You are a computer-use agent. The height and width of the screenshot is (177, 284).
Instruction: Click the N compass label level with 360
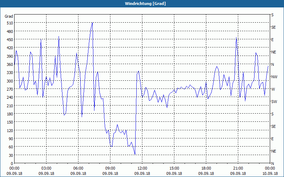tap(272, 64)
